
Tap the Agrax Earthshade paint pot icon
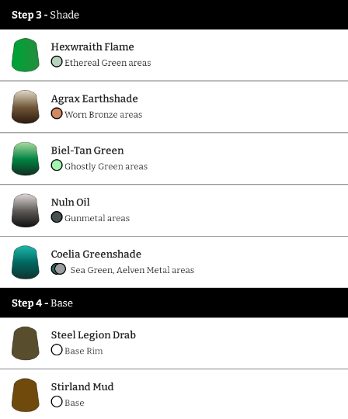coord(26,106)
